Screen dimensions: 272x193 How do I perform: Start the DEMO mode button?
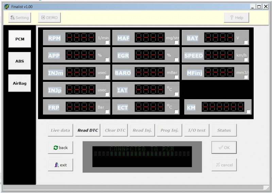pos(49,18)
